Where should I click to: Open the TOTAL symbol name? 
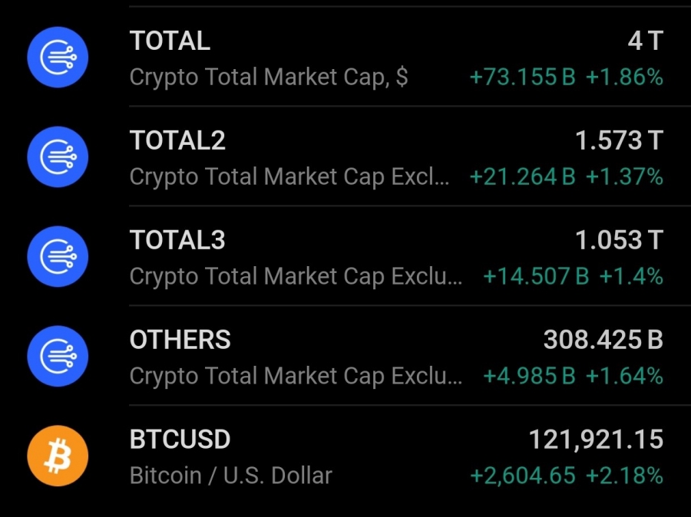coord(170,41)
